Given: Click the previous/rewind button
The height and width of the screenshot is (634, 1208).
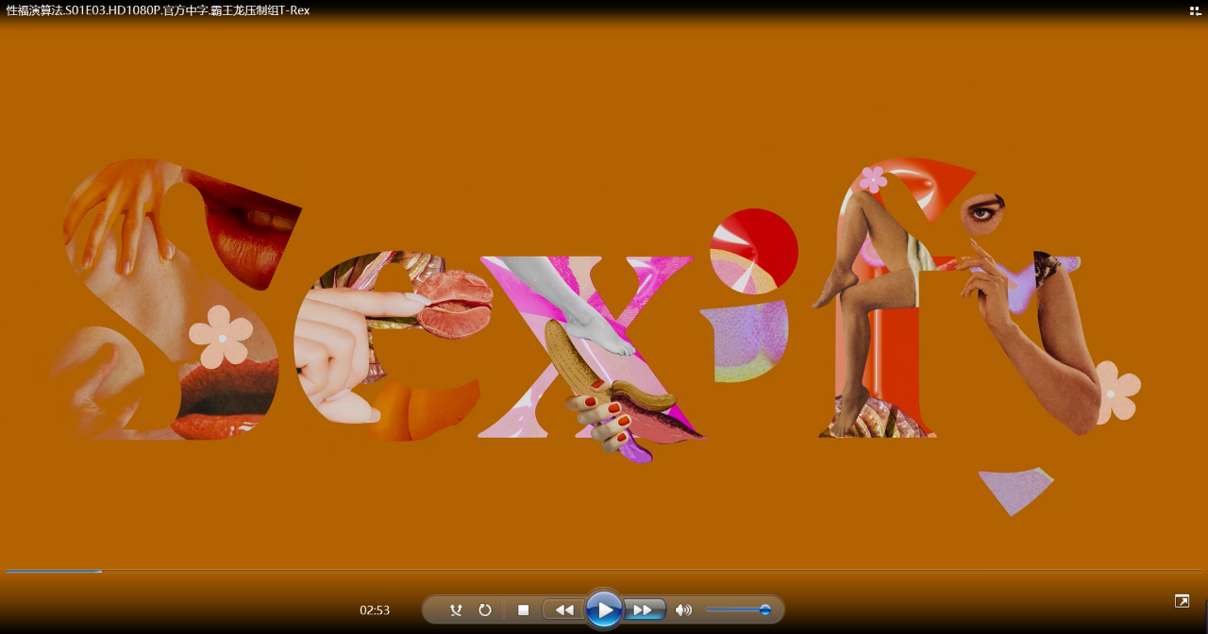Looking at the screenshot, I should (563, 610).
